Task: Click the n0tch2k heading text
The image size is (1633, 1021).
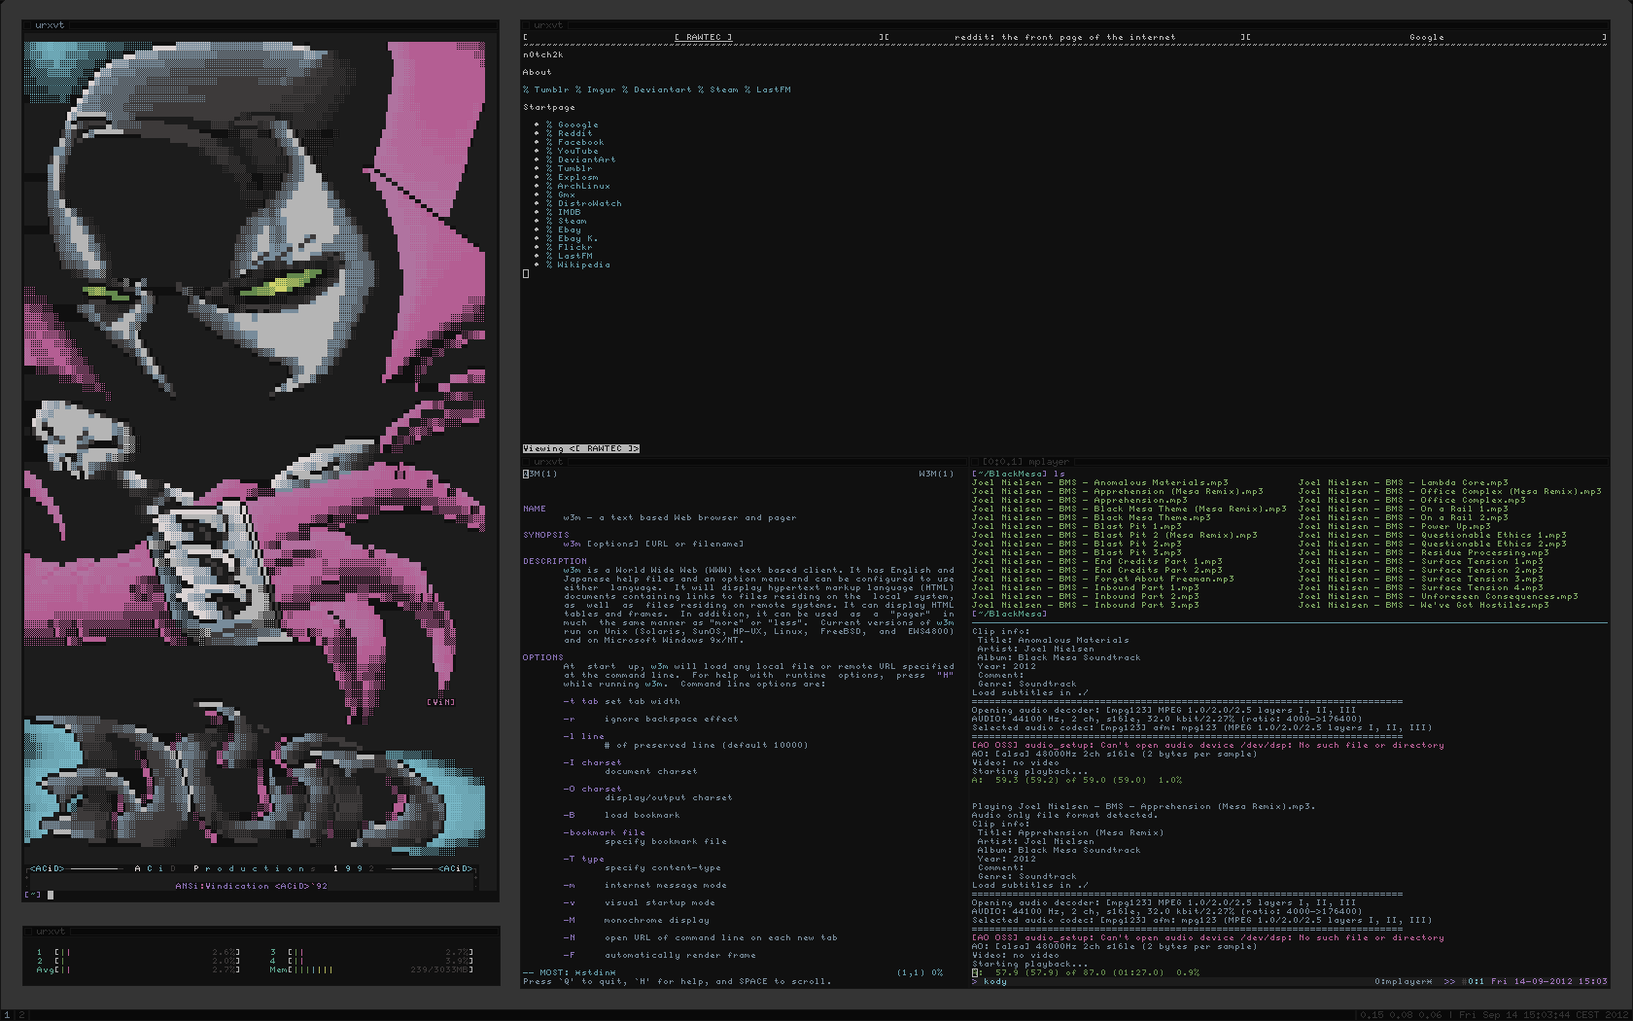Action: point(542,54)
